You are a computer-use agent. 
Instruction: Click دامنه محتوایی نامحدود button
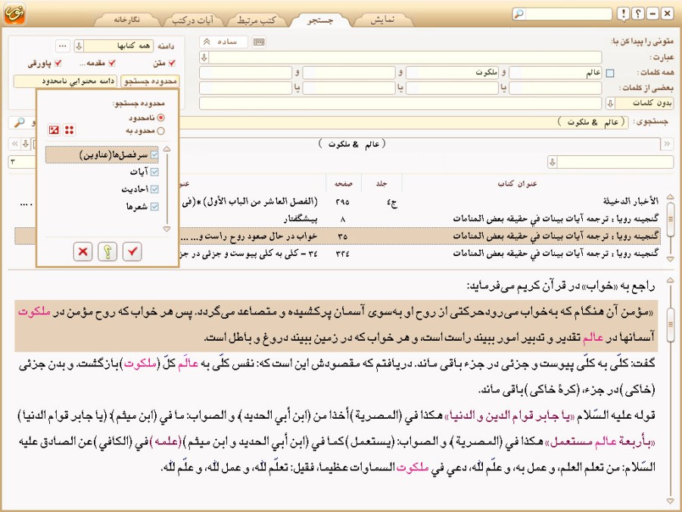[x=65, y=81]
